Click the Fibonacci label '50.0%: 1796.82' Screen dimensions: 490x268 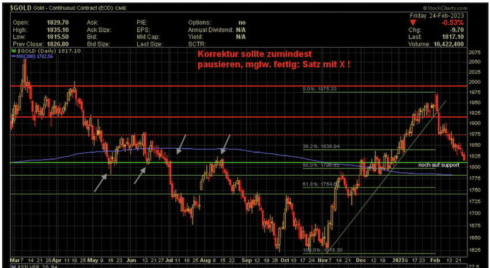tap(321, 165)
